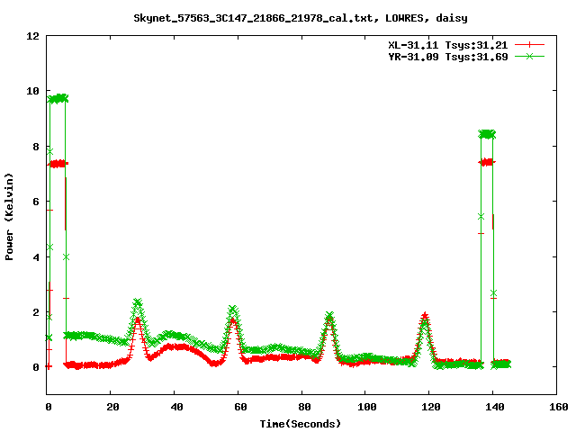Click the y-axis tick label 10
This screenshot has height=432, width=576.
point(32,91)
